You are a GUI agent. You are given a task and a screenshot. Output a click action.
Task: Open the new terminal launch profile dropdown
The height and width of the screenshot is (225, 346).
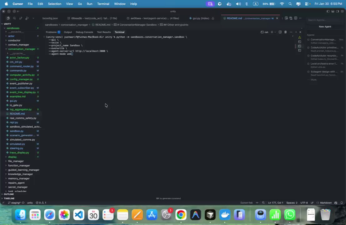pos(275,32)
